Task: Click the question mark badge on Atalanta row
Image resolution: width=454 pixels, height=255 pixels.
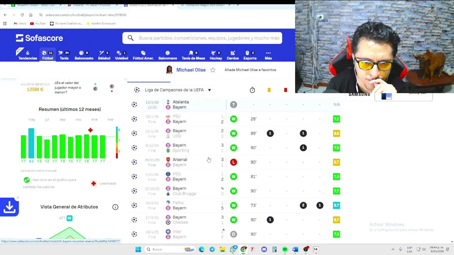Action: 233,104
